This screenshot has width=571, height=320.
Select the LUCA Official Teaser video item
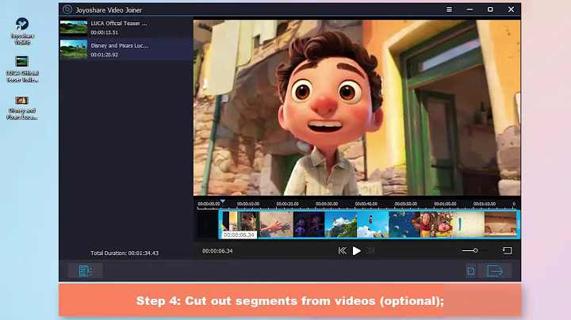(126, 28)
